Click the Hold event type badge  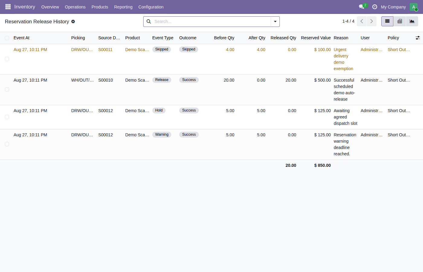click(159, 110)
